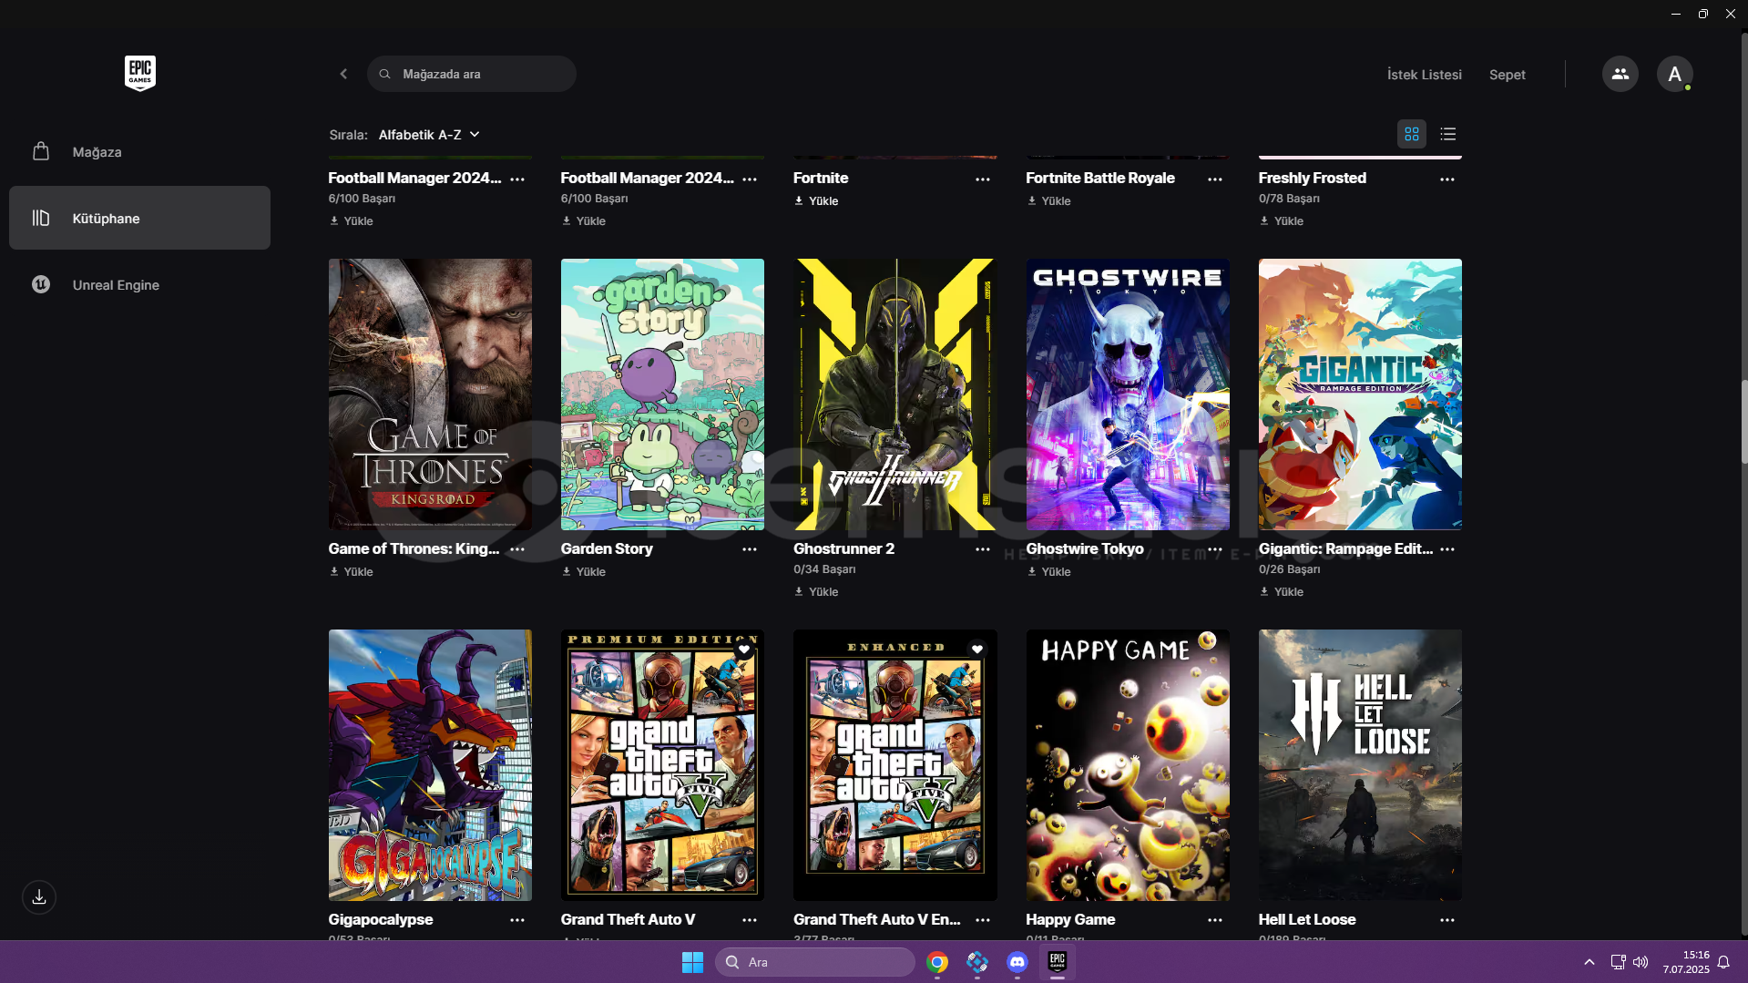Open the volume icon in system tray
Viewport: 1748px width, 983px height.
1641,962
